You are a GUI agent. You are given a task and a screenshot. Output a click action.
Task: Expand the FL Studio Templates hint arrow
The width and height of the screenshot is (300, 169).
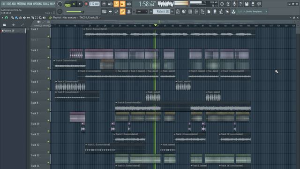click(x=266, y=12)
